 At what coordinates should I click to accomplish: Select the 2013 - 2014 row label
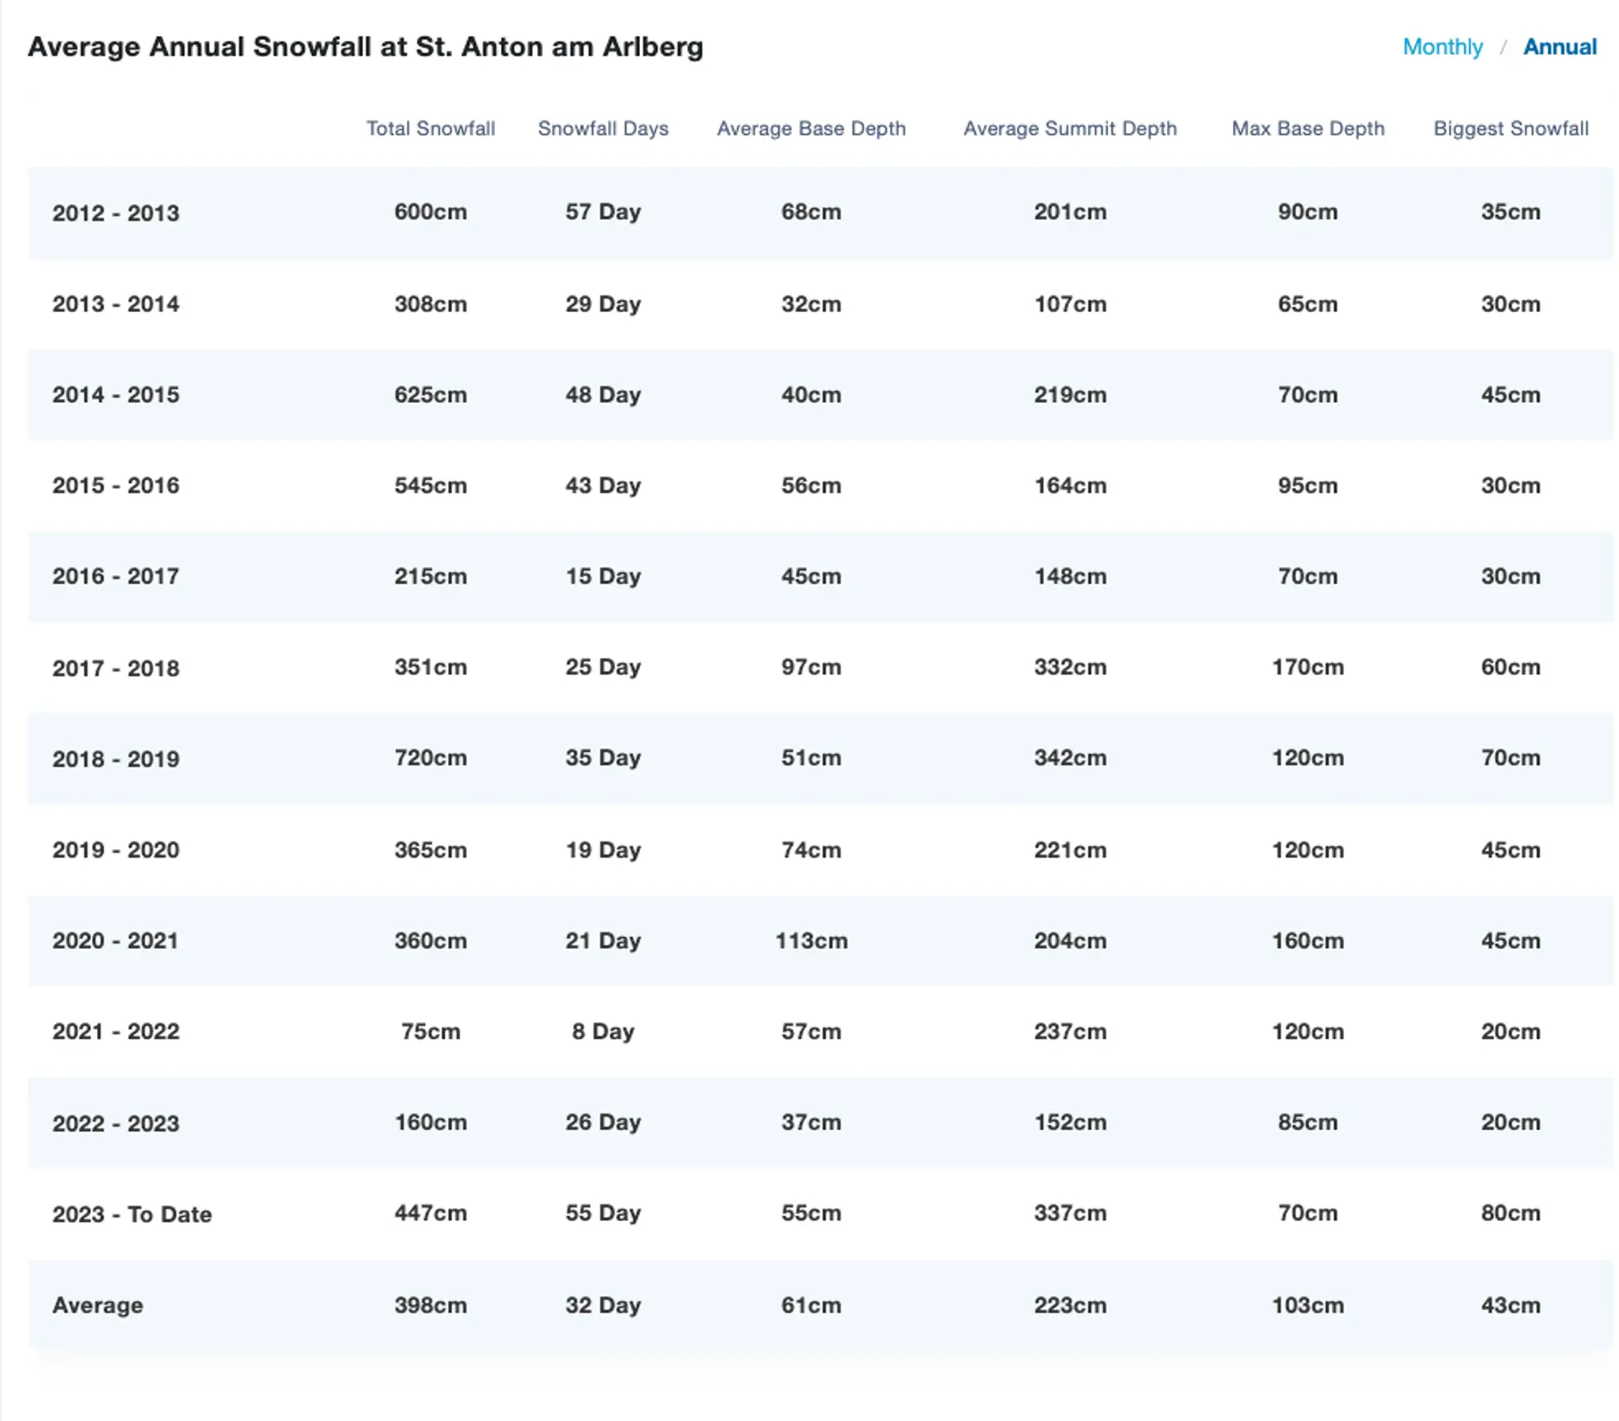pos(116,304)
